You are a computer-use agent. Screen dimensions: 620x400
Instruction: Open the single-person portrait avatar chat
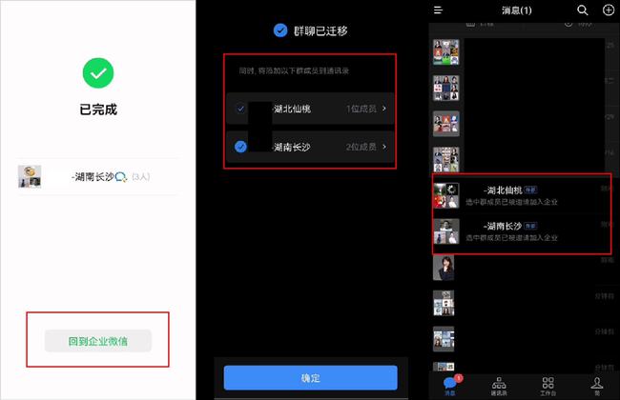coord(444,268)
